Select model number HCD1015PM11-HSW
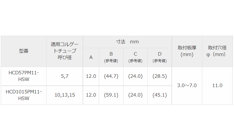The height and width of the screenshot is (140, 234). tap(23, 95)
